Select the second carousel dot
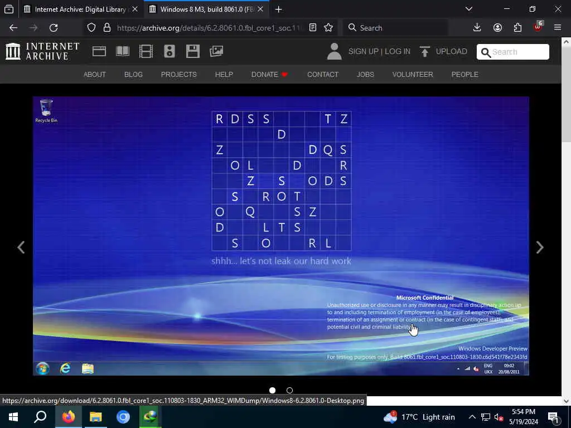 (x=289, y=391)
